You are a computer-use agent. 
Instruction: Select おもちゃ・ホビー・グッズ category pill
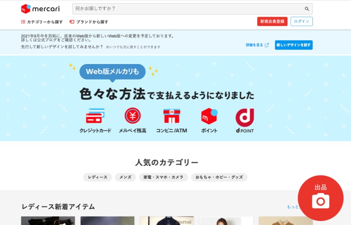[219, 177]
